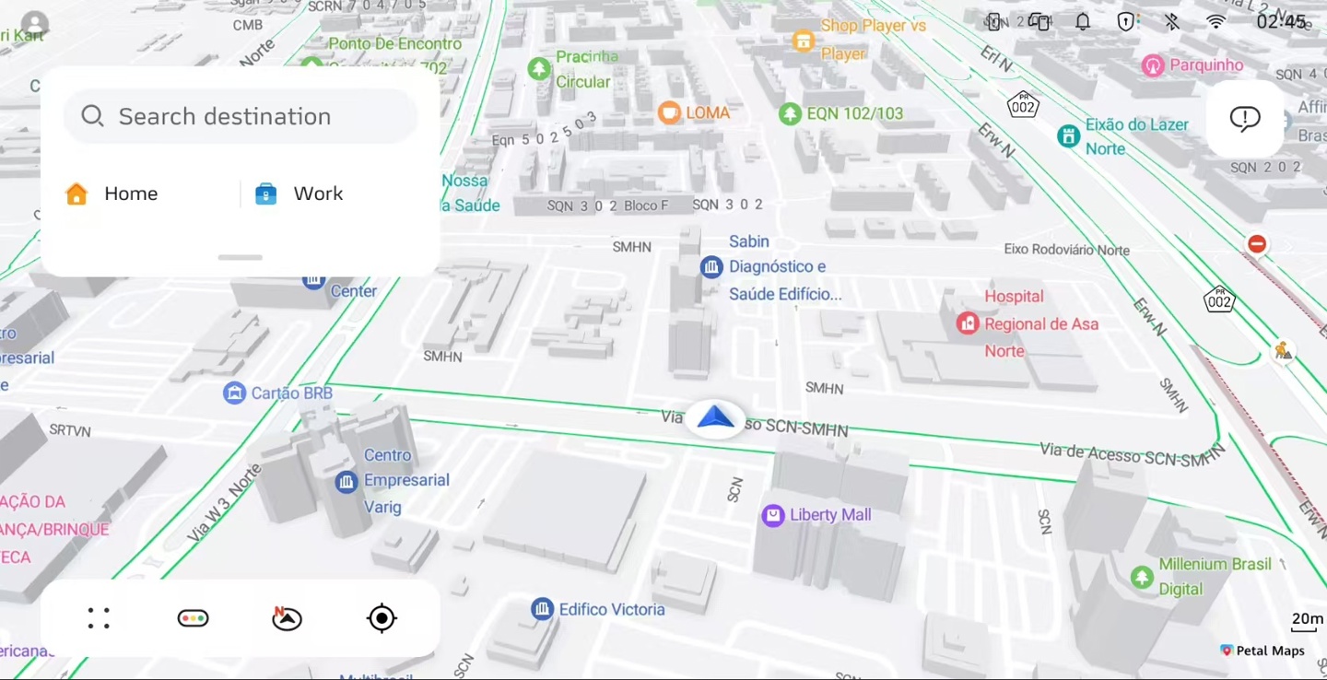Select the Cartão BRB pin

pyautogui.click(x=234, y=393)
